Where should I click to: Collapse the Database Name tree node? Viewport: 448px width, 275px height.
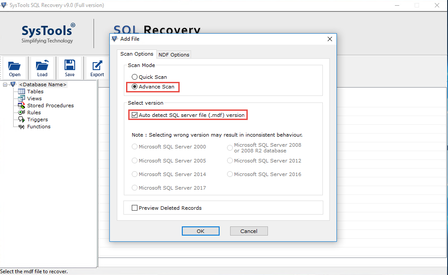click(x=5, y=85)
